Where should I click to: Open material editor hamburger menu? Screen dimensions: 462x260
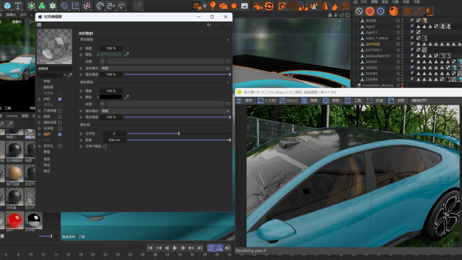(39, 25)
